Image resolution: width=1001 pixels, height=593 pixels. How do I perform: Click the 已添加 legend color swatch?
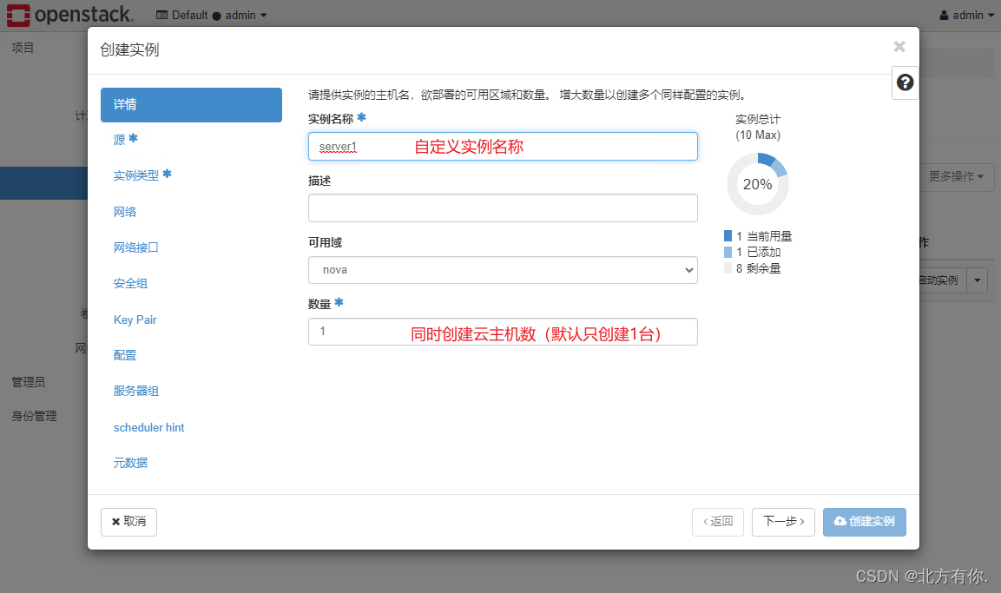728,252
